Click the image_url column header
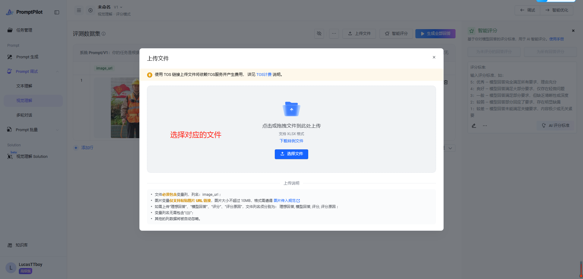Image resolution: width=583 pixels, height=279 pixels. (104, 68)
